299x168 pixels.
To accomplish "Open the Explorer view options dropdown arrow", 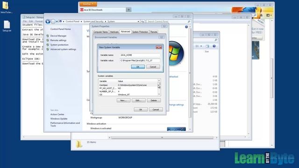I will 201,46.
